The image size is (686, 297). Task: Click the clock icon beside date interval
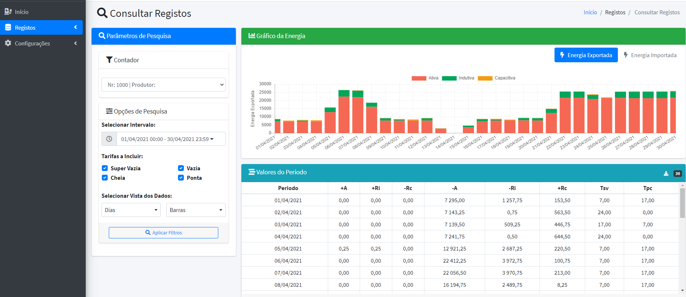click(x=109, y=139)
